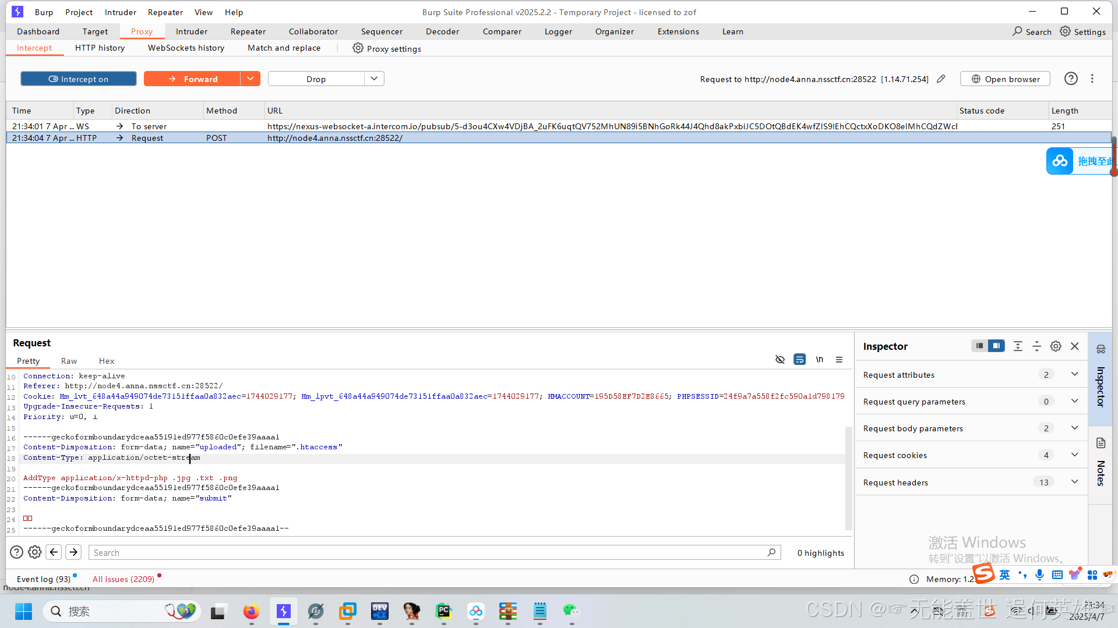Click the memory info icon
This screenshot has height=628, width=1118.
(x=914, y=579)
